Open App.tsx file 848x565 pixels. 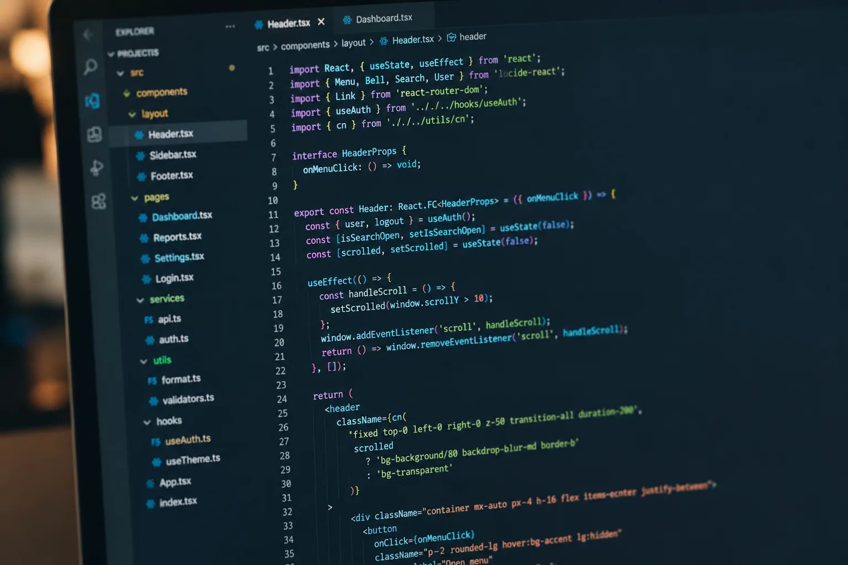coord(175,482)
